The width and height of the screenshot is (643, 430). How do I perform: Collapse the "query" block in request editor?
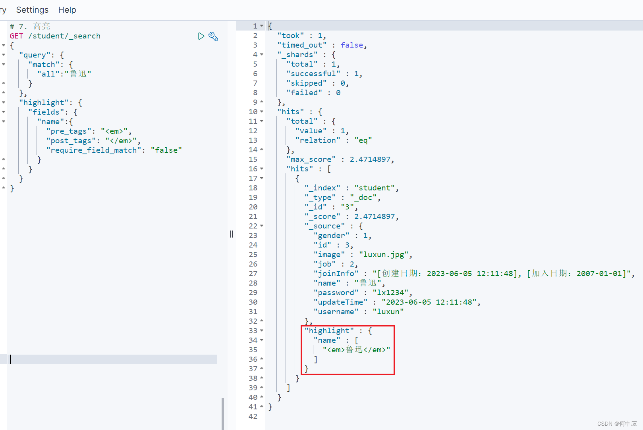(x=4, y=55)
